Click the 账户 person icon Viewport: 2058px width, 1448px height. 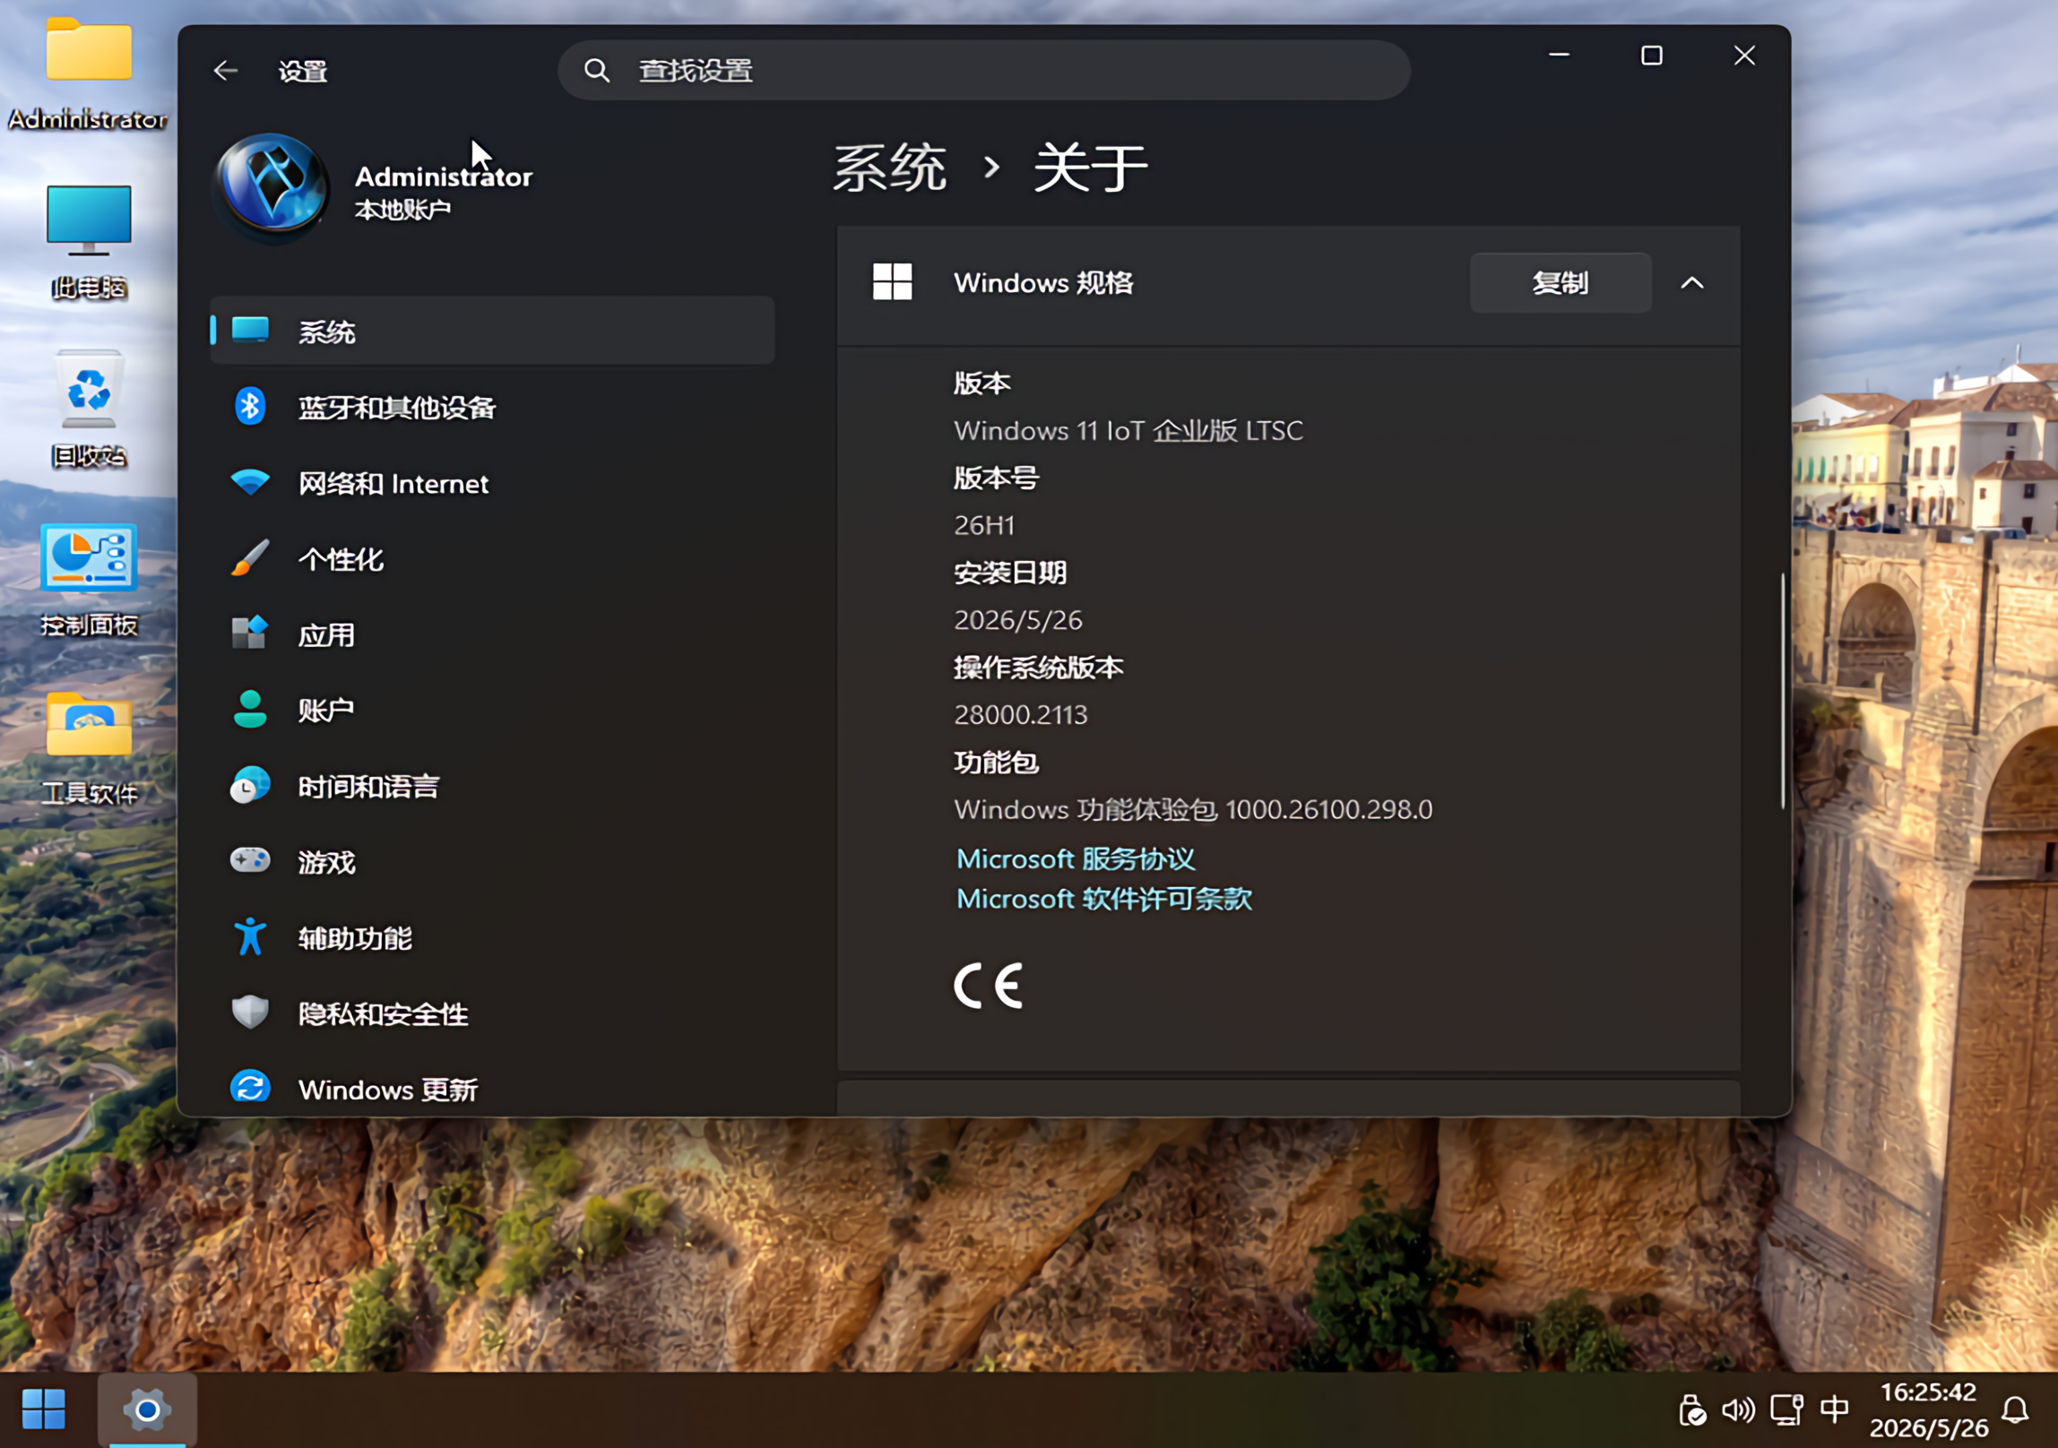(x=250, y=710)
